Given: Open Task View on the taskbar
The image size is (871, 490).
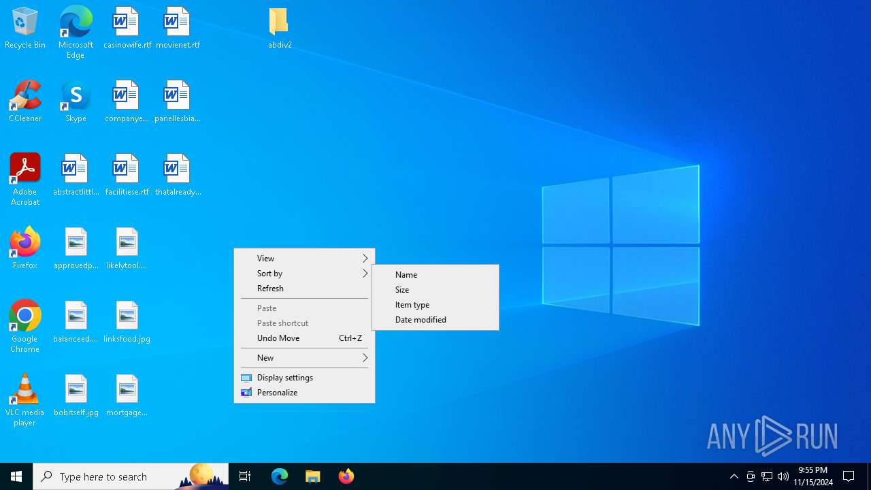Looking at the screenshot, I should click(245, 476).
